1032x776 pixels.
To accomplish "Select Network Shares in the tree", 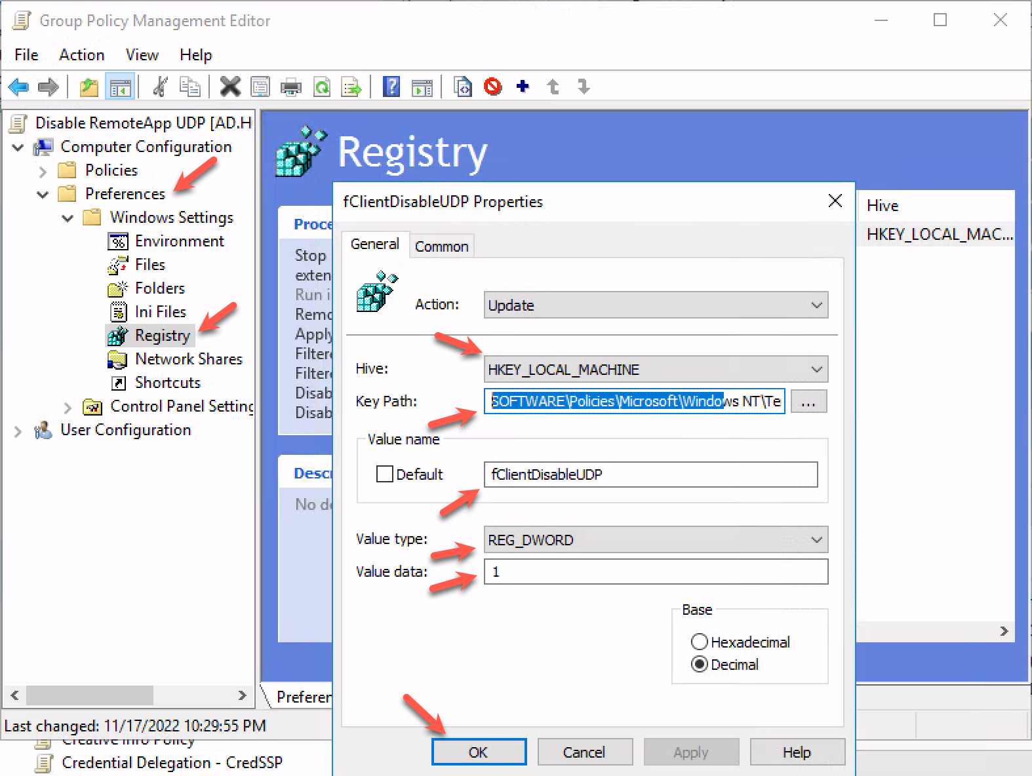I will click(188, 359).
